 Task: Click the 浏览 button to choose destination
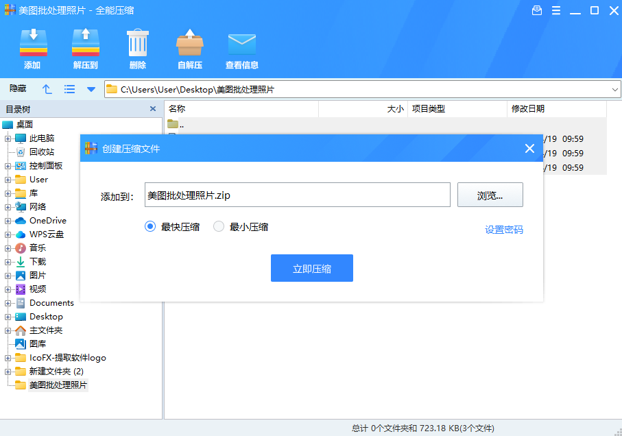pos(490,195)
